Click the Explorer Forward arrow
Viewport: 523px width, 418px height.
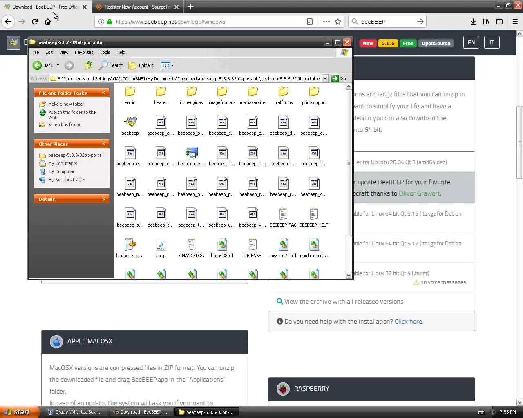coord(69,65)
